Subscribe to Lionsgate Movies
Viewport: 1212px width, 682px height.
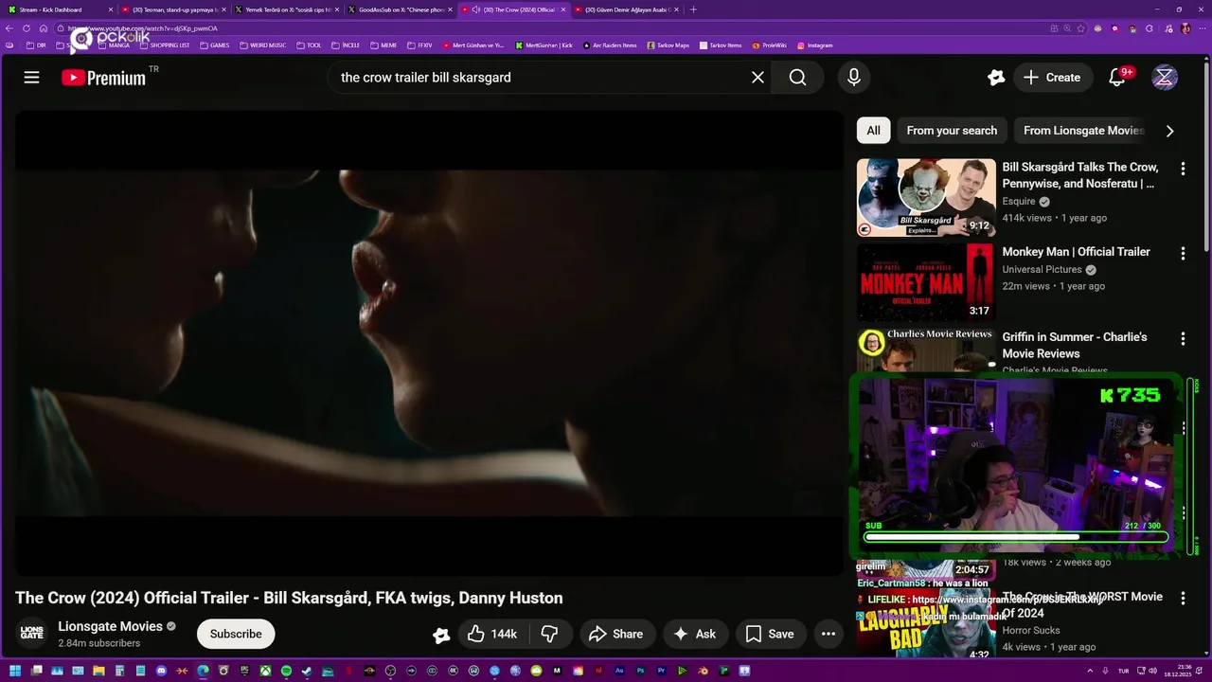click(x=236, y=634)
